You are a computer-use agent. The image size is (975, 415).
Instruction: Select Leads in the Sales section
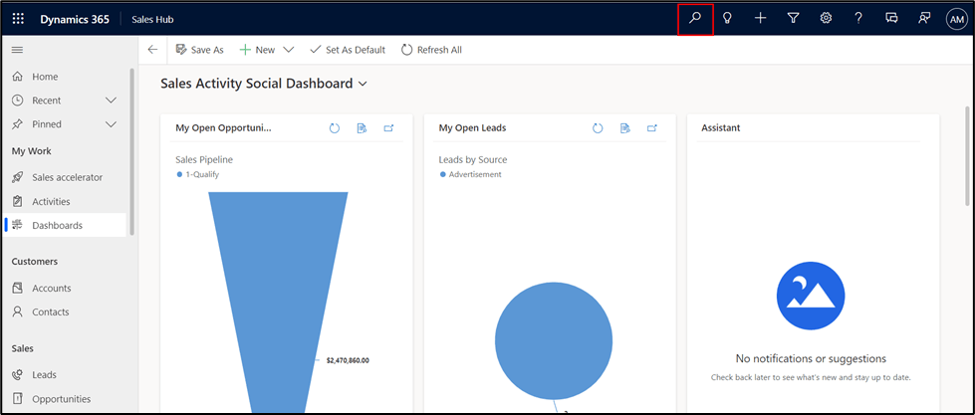tap(44, 375)
